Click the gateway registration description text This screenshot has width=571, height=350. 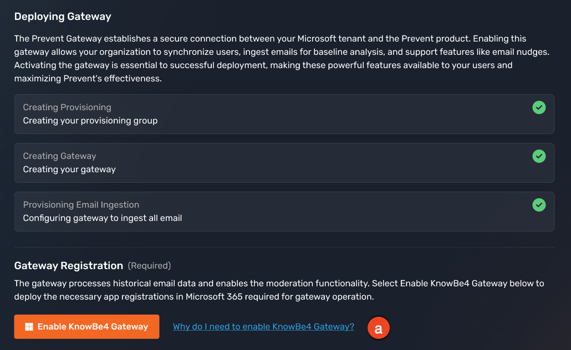277,290
